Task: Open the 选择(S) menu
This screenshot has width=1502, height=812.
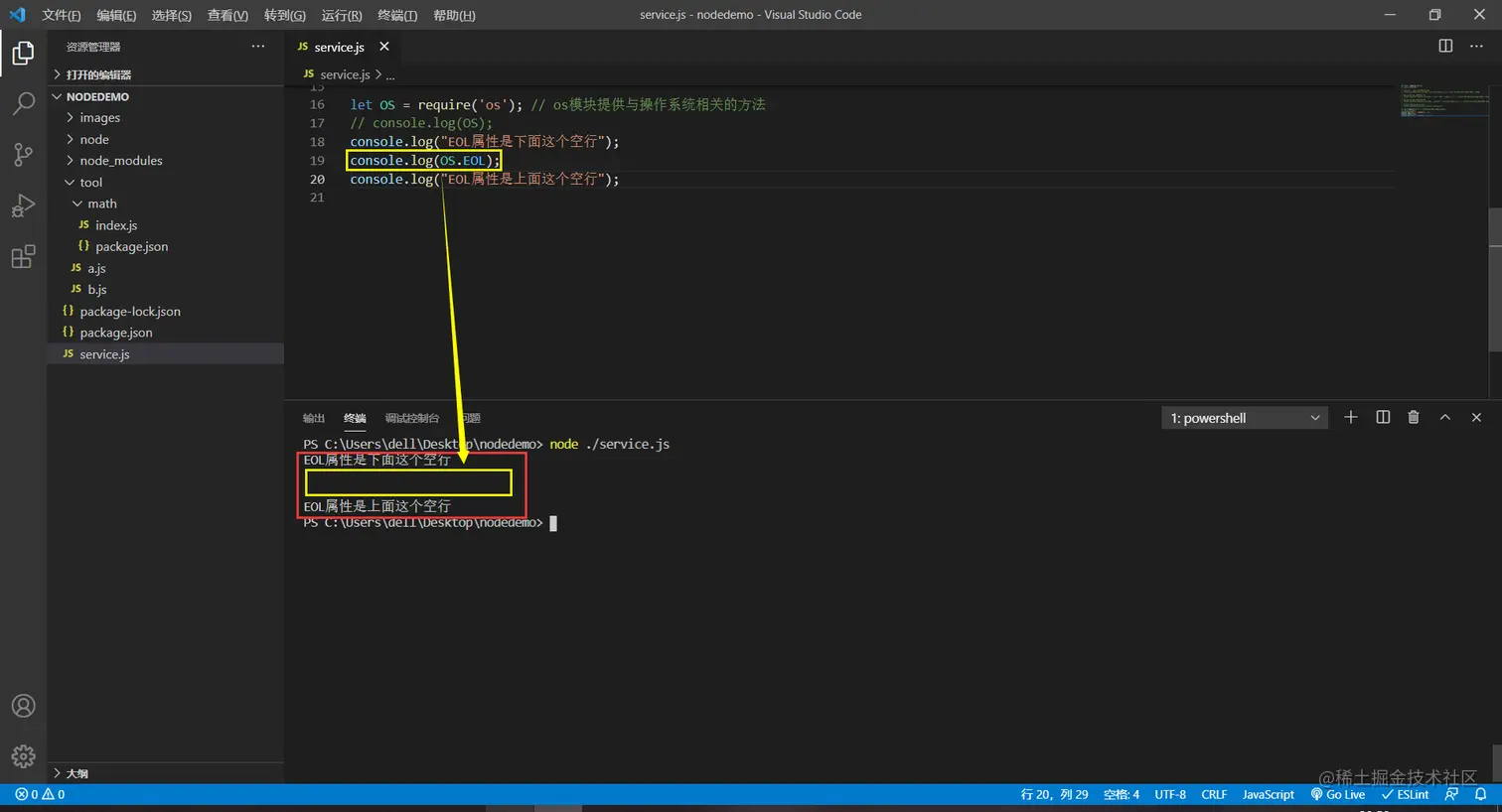Action: 171,15
